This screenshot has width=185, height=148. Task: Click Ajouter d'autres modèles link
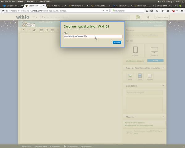[x=135, y=123]
